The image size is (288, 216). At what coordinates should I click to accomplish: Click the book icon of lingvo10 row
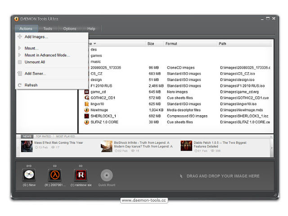click(86, 104)
